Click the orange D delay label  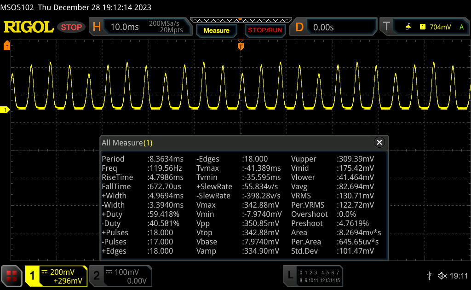[299, 27]
